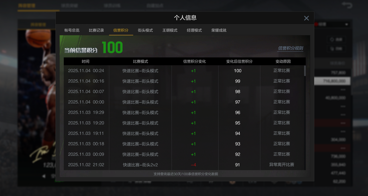Viewport: 368px width, 196px height.
Task: Select the row dated 2025.11.03 19:20
Action: [184, 123]
